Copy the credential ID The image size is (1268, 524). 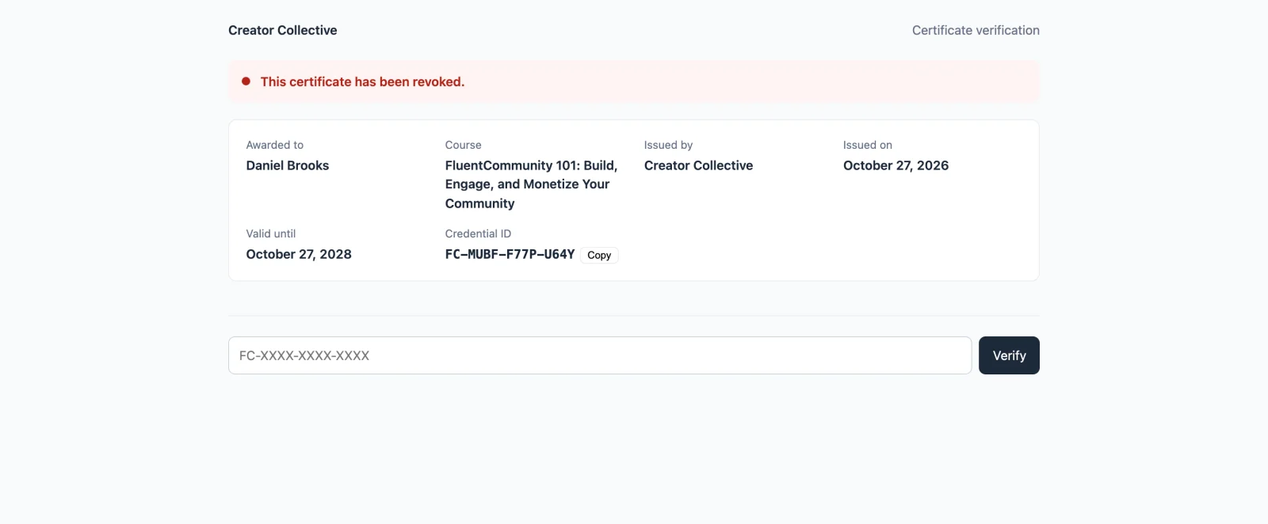click(599, 255)
